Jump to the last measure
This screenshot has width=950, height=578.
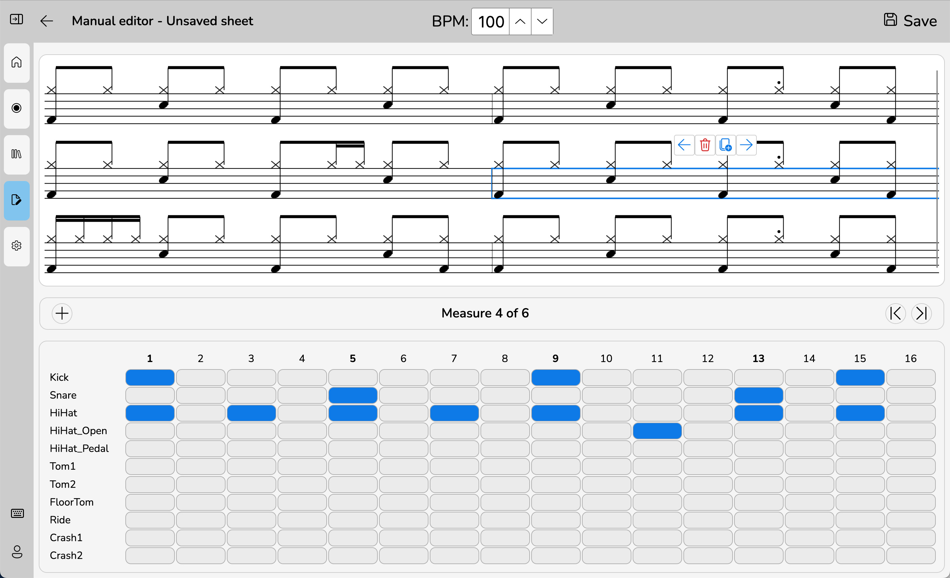[x=922, y=313]
